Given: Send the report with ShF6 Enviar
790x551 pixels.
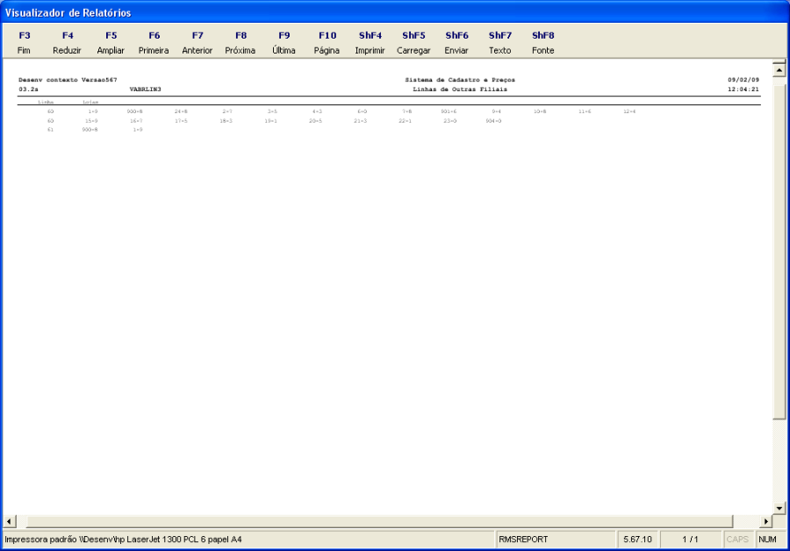Looking at the screenshot, I should (x=456, y=42).
